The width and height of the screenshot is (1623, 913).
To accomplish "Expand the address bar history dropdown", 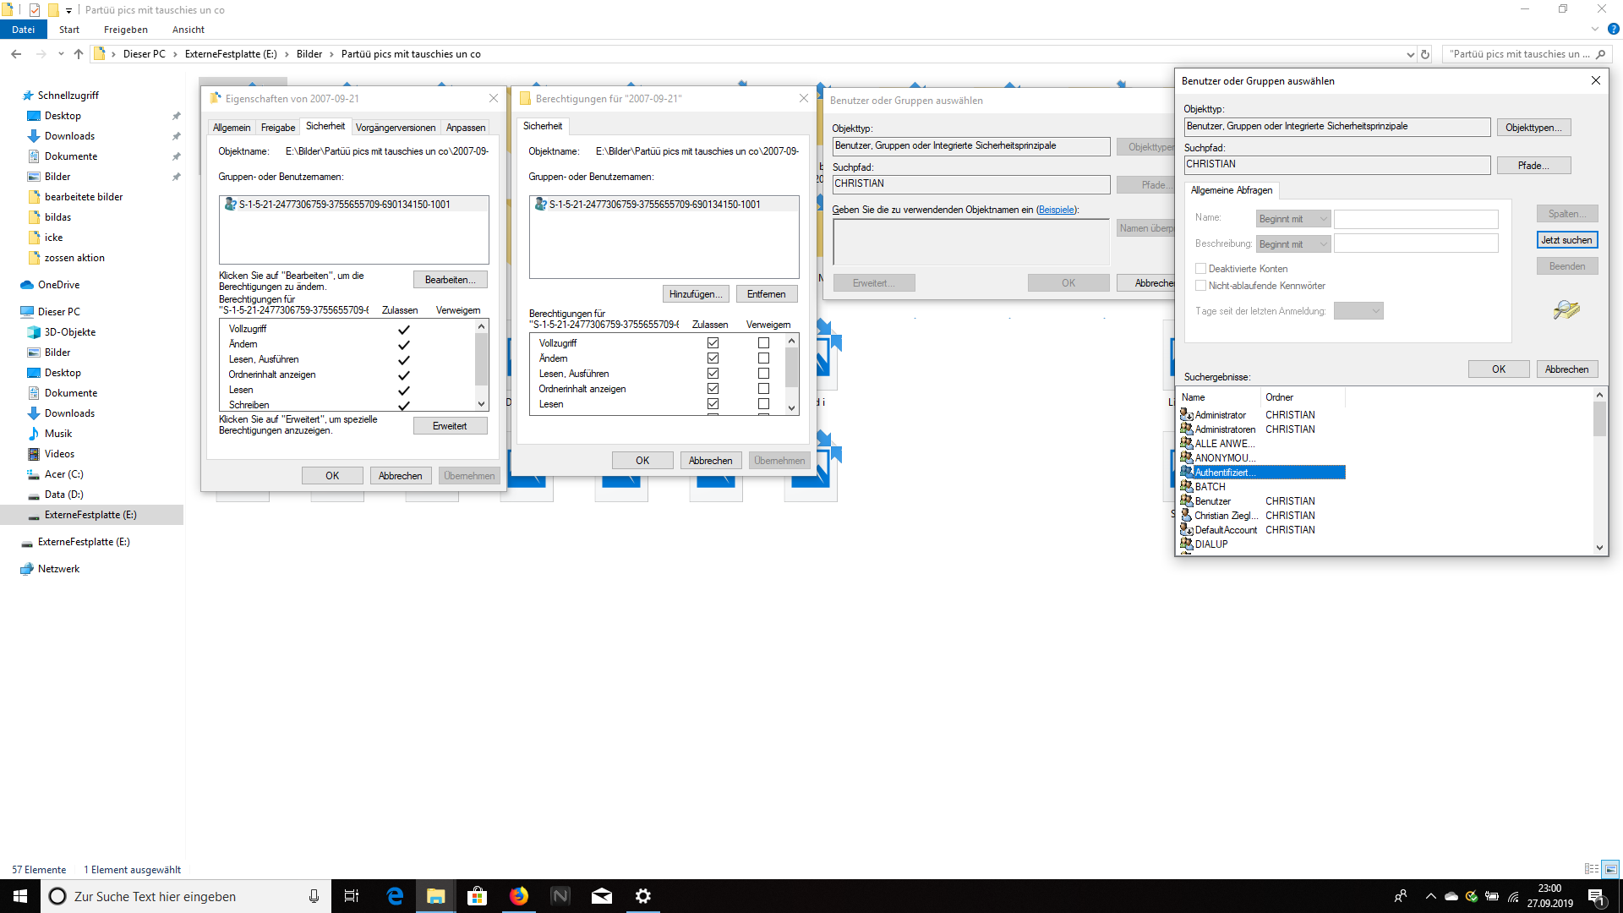I will point(1410,54).
